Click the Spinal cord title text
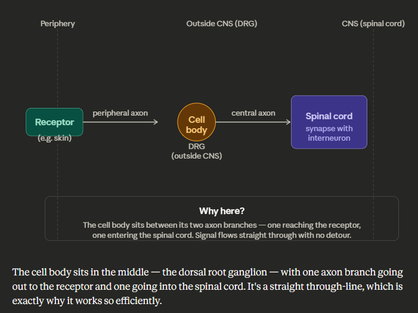This screenshot has width=418, height=313. tap(329, 116)
